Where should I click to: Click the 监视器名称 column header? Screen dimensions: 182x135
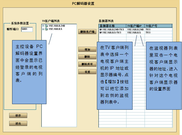pyautogui.click(x=113, y=26)
